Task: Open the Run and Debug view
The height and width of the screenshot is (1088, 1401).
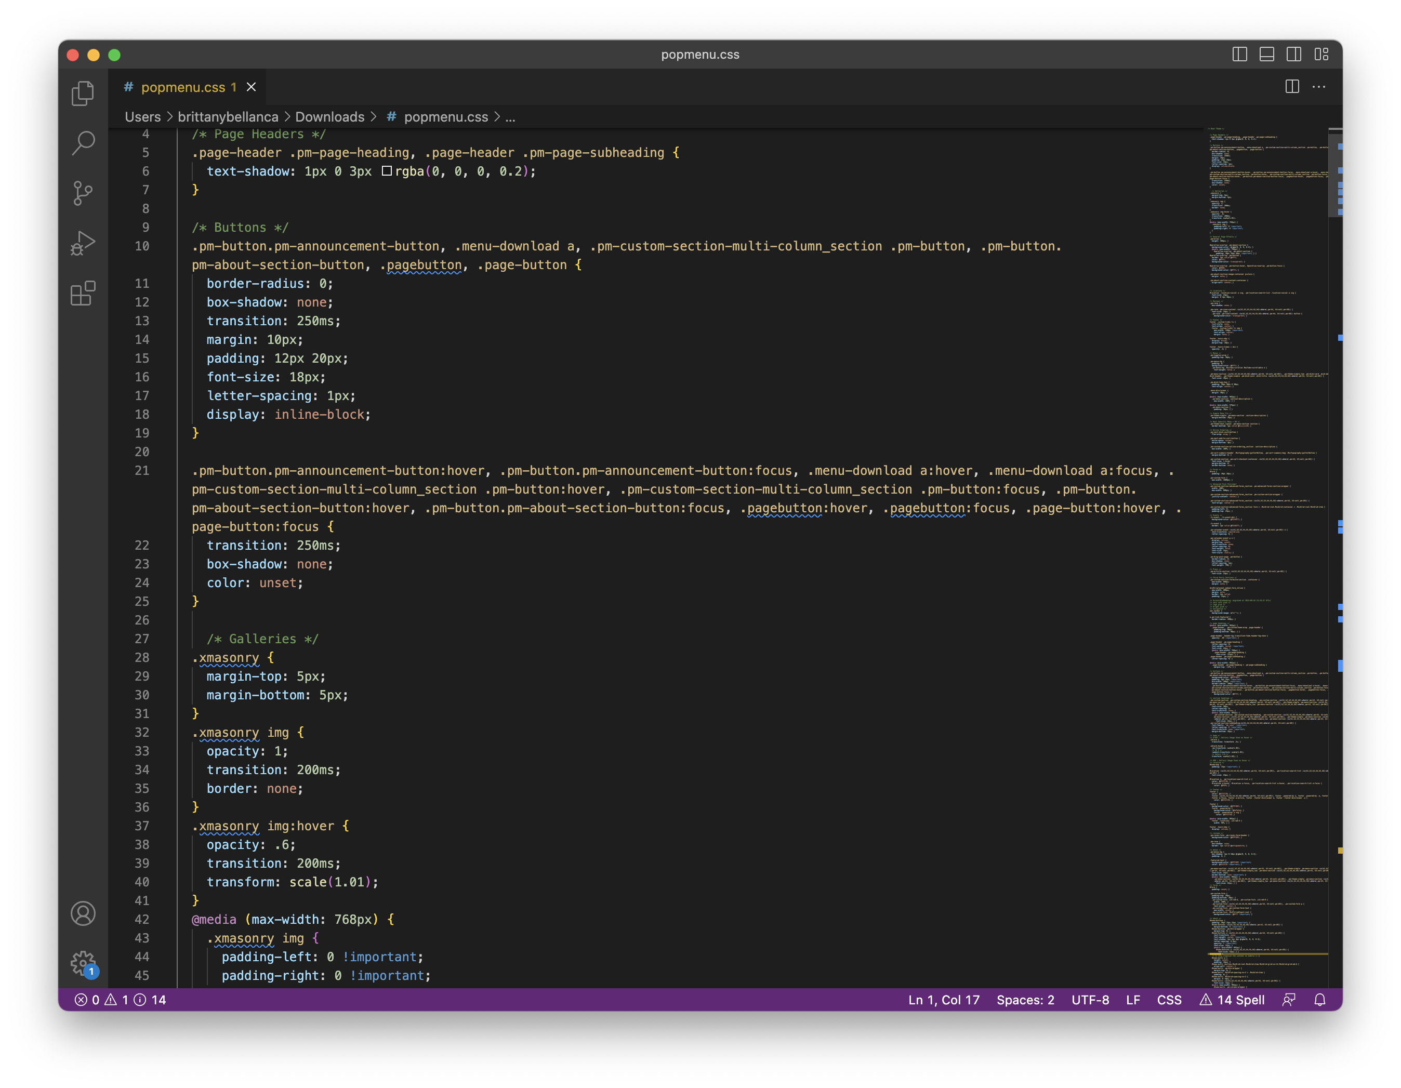Action: pyautogui.click(x=83, y=243)
